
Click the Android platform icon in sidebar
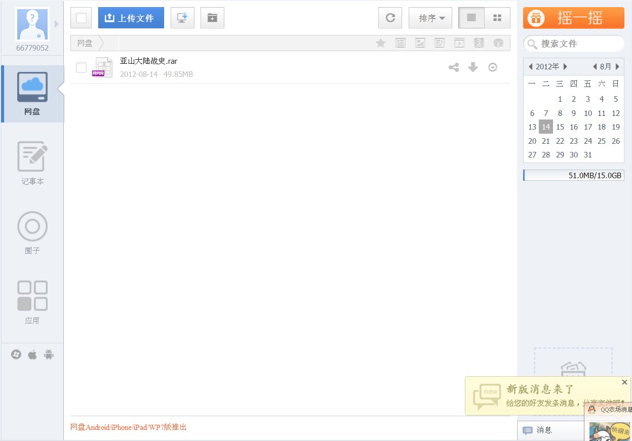49,354
